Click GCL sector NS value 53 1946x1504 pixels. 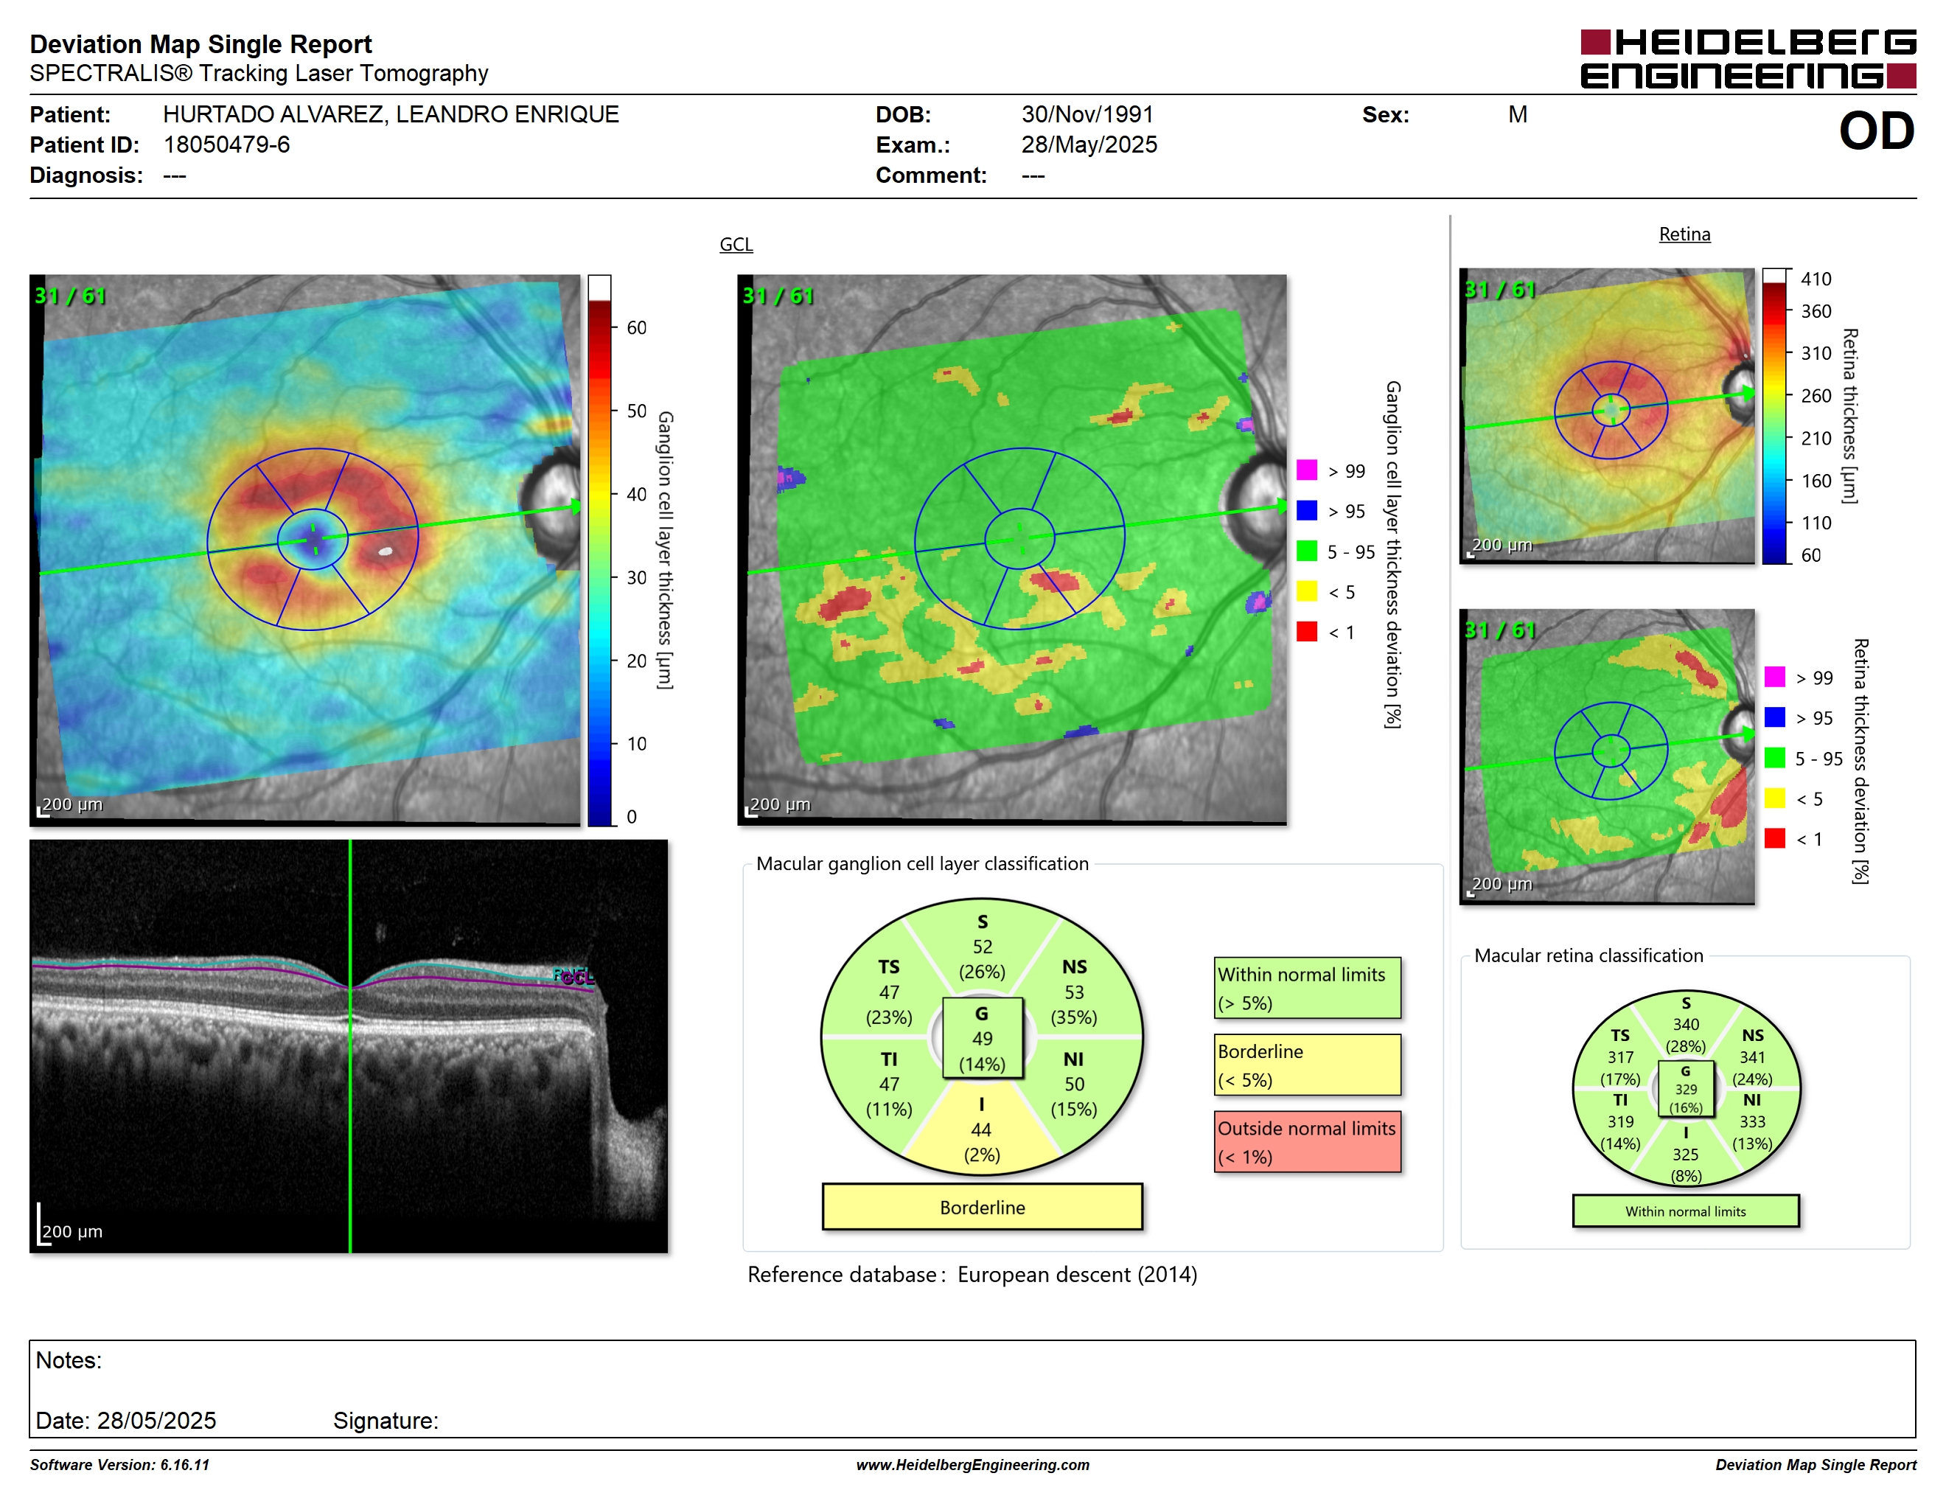pyautogui.click(x=1074, y=992)
